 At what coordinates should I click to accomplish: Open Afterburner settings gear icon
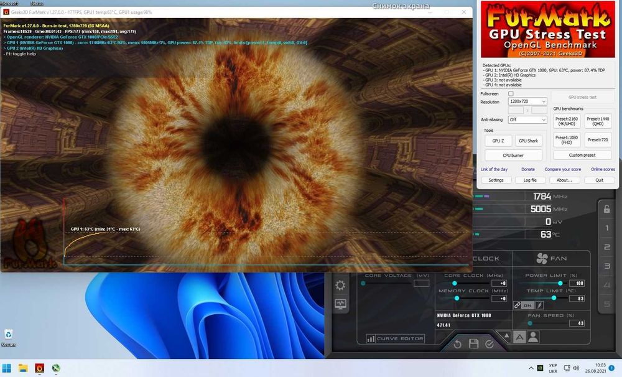pos(340,286)
